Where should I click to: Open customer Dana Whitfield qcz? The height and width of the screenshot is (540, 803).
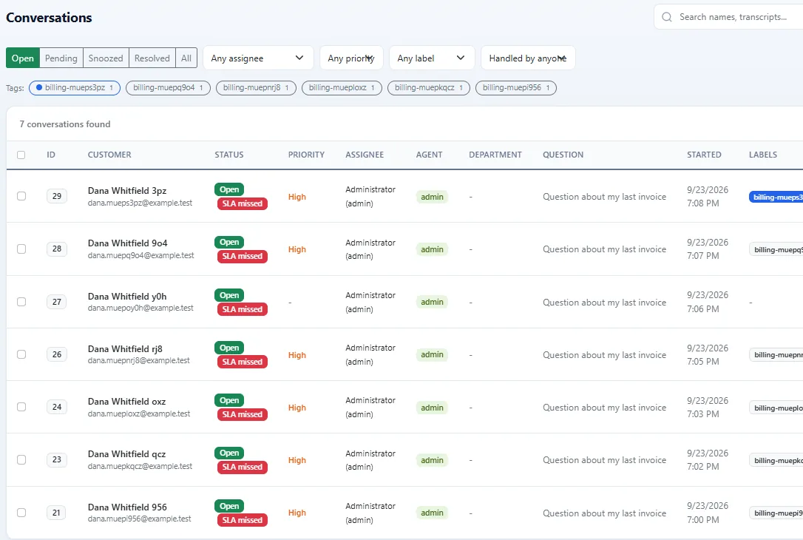pos(126,454)
